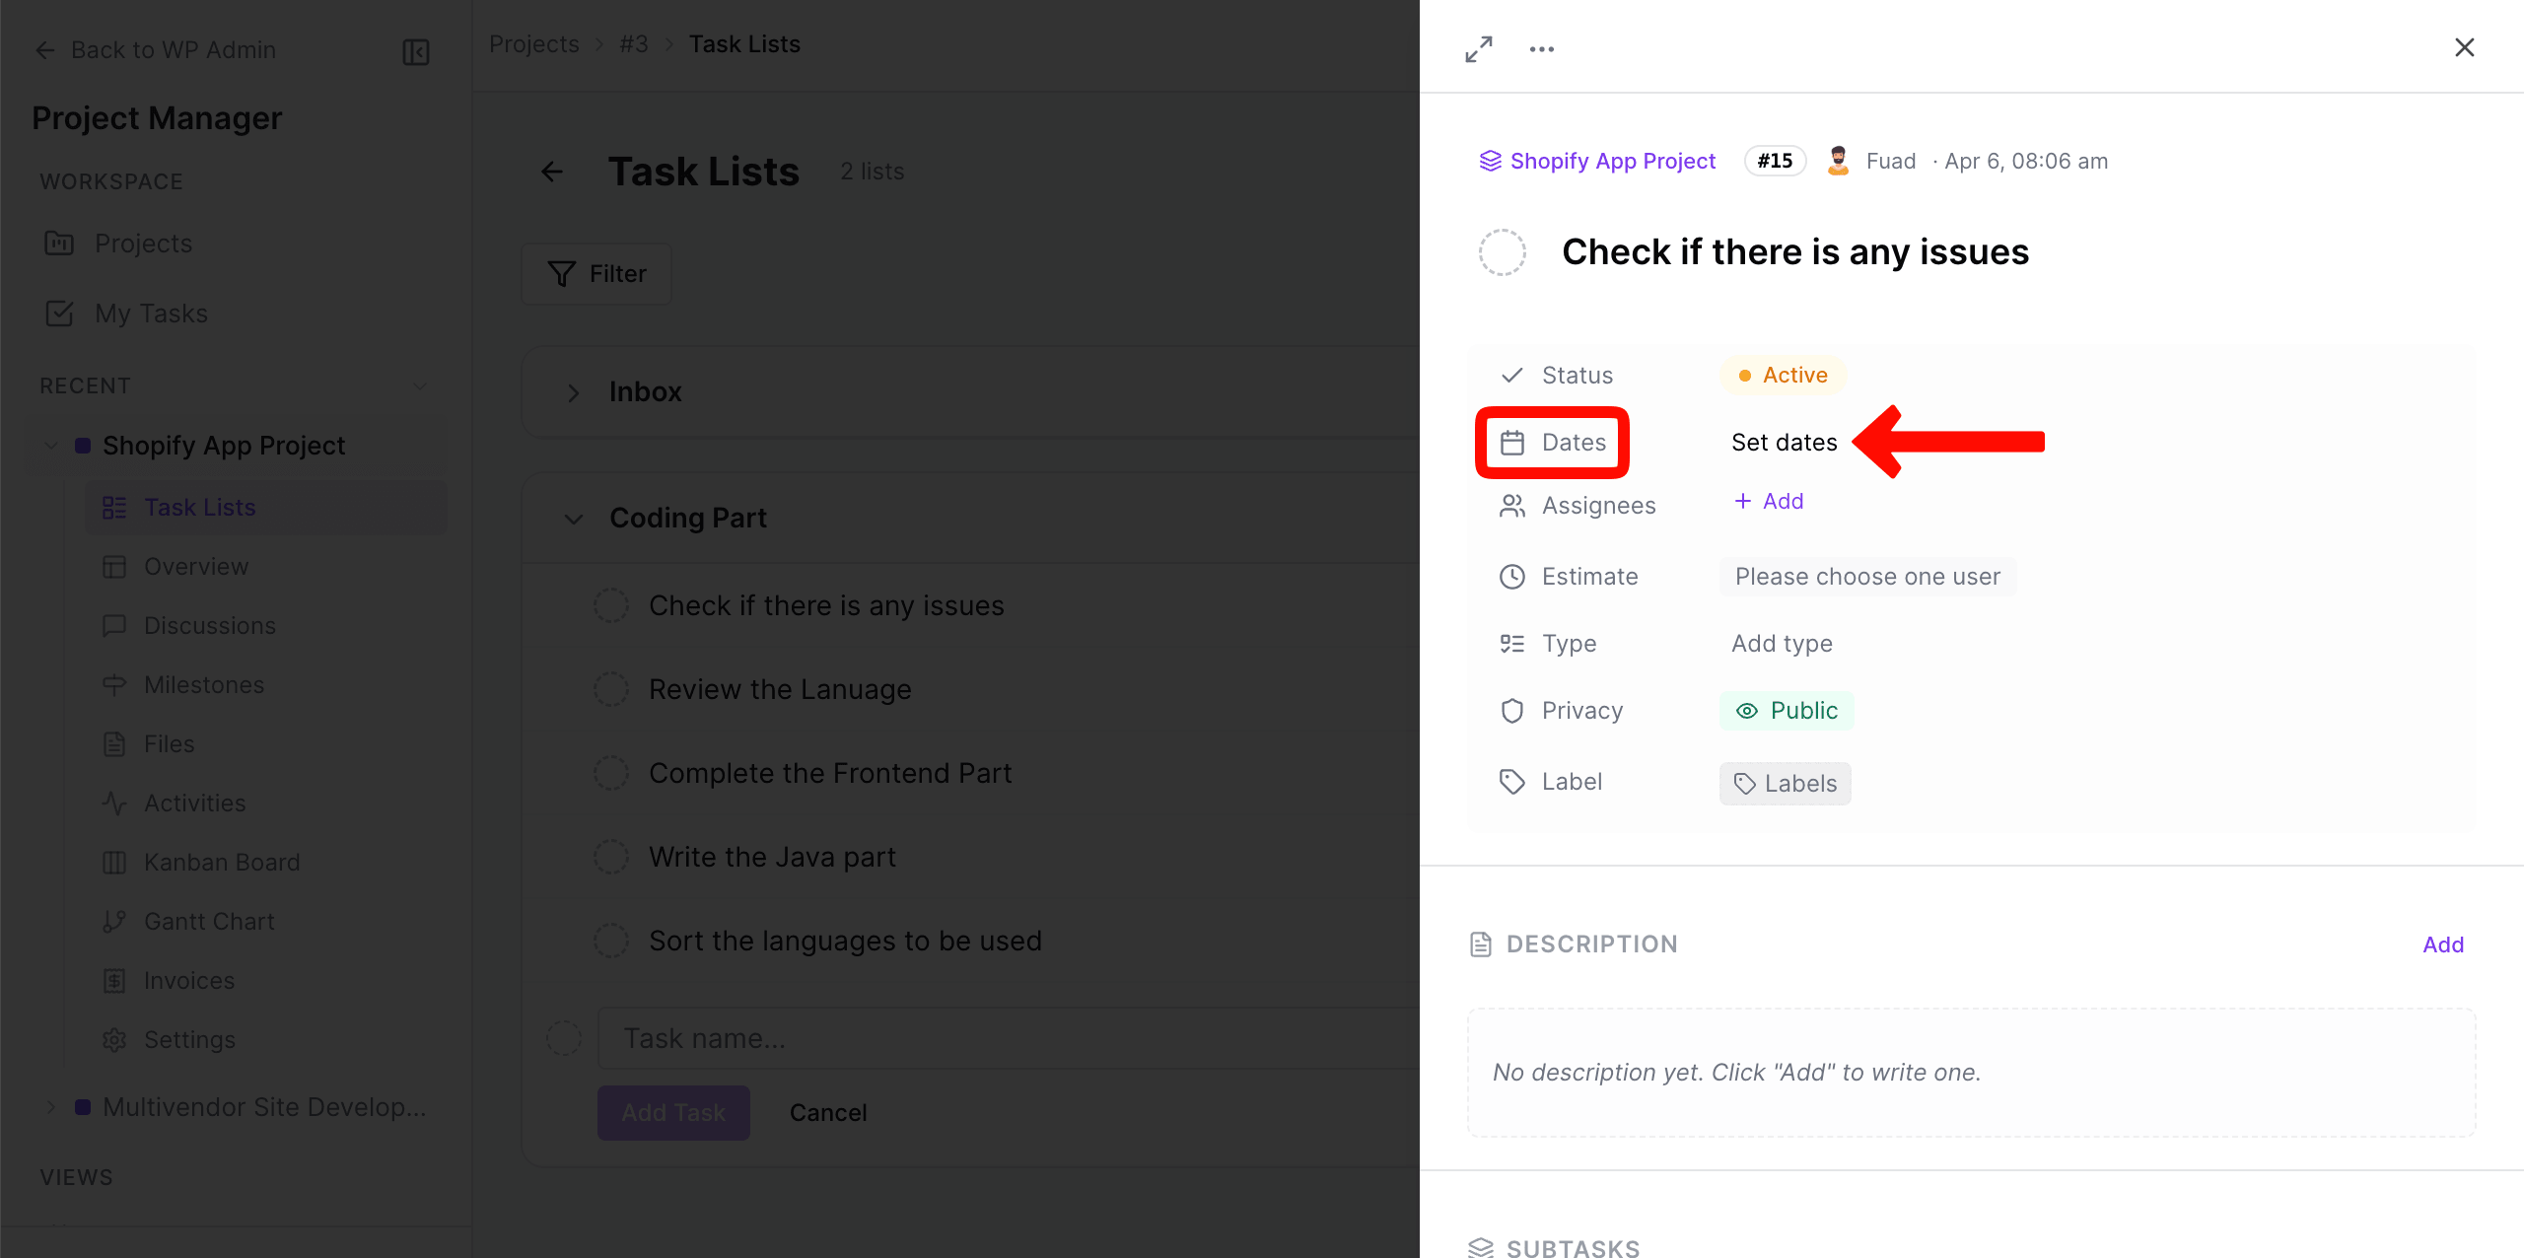Click the back arrow beside Task Lists

coord(552,172)
